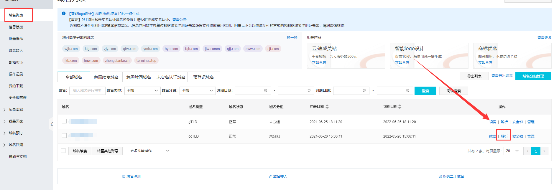The image size is (554, 190).
Task: Check the gTLD domain row checkbox
Action: 64,121
